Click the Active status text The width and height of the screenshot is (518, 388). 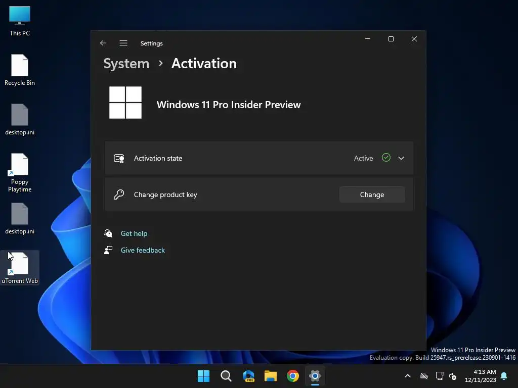(x=363, y=158)
